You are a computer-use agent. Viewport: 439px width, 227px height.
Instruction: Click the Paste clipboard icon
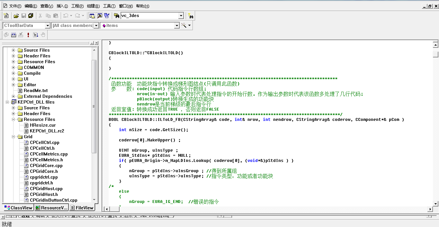coord(56,15)
